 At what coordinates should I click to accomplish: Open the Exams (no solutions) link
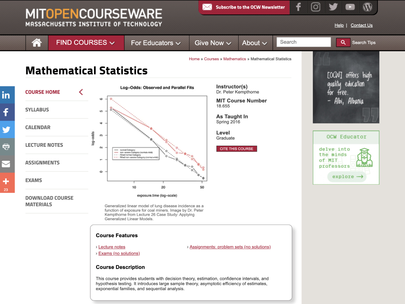click(x=119, y=253)
